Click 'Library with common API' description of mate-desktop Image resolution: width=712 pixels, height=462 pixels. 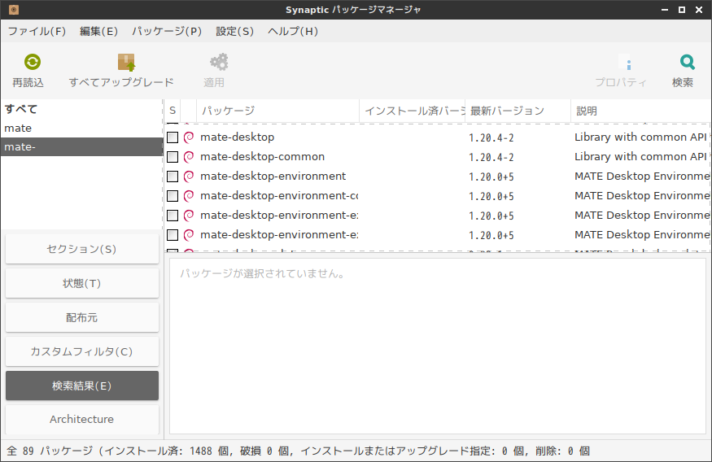(640, 137)
